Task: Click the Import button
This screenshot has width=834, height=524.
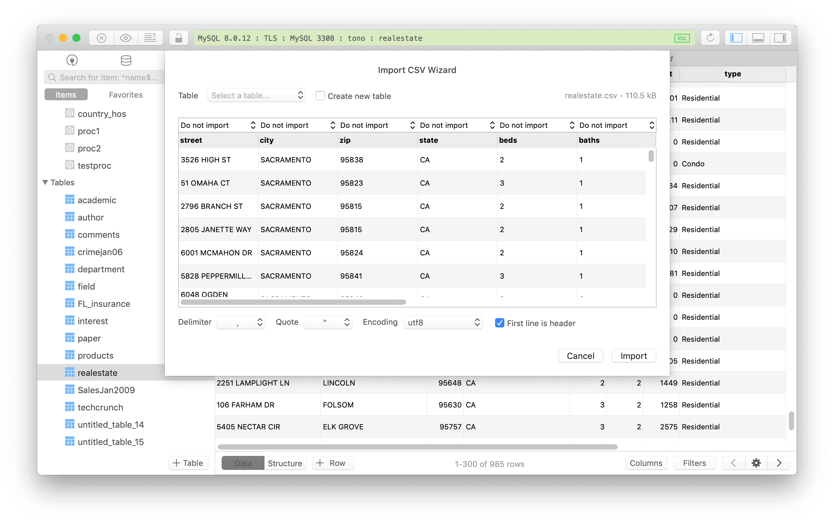Action: (633, 356)
